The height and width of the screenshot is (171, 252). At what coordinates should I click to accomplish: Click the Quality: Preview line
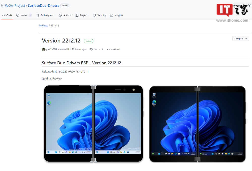(x=52, y=78)
